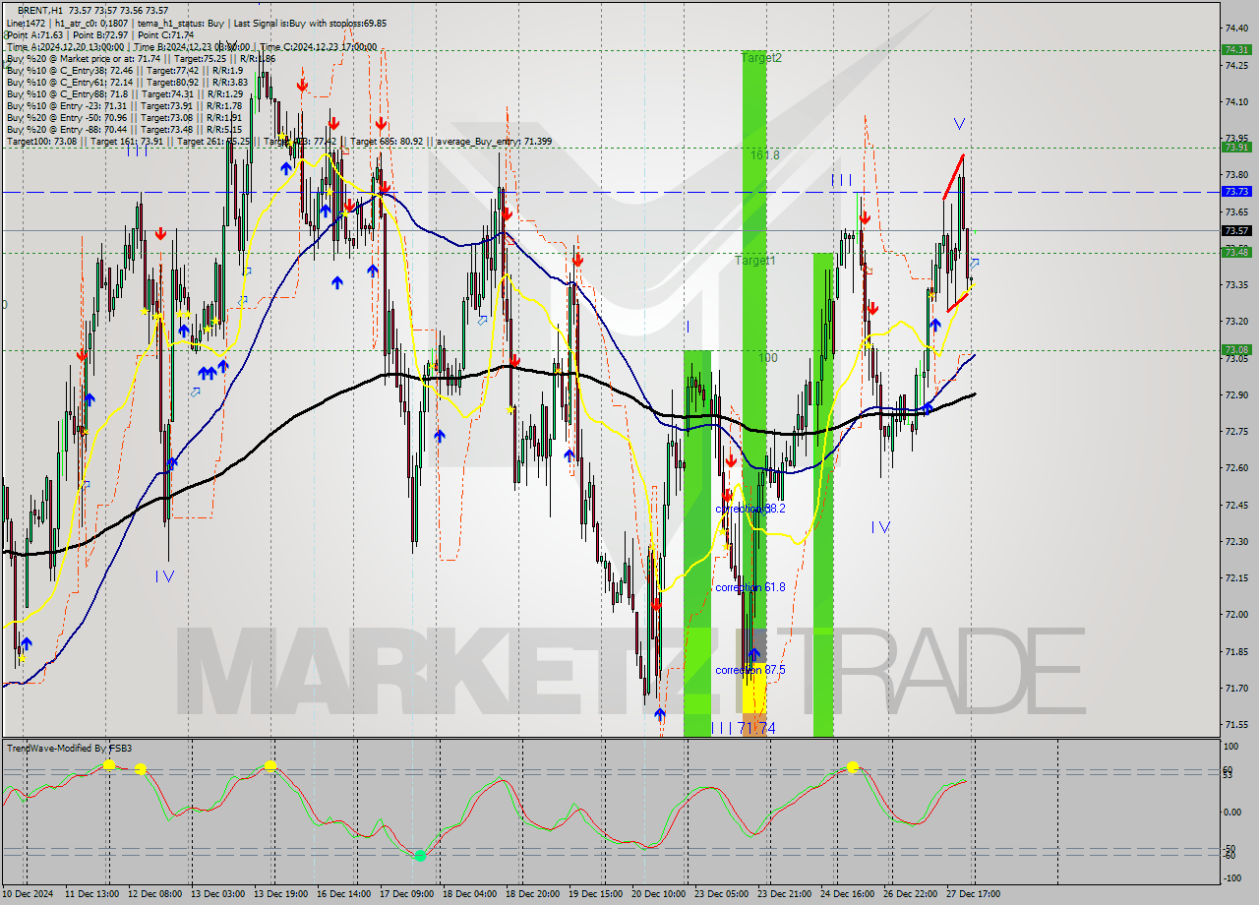1259x905 pixels.
Task: Click the III 71.74 wave label
Action: click(744, 728)
